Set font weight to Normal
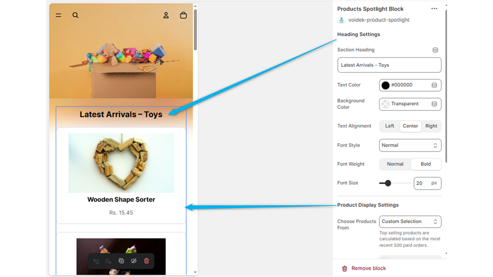The height and width of the screenshot is (277, 493). point(395,164)
